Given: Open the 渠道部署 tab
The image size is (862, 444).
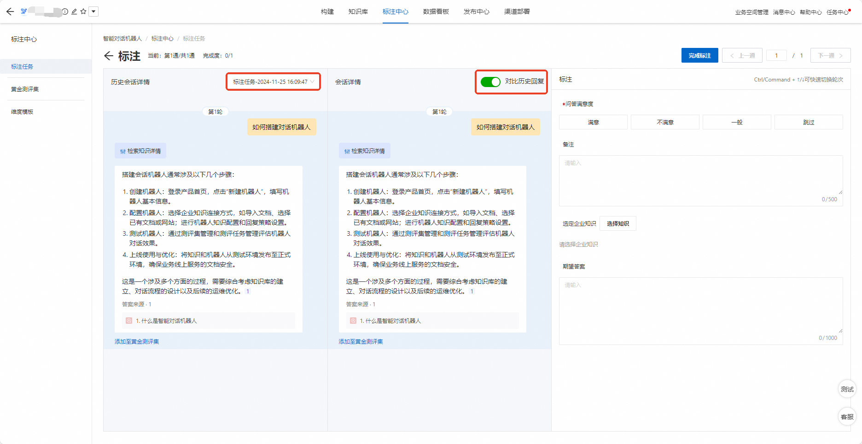Looking at the screenshot, I should click(x=517, y=12).
